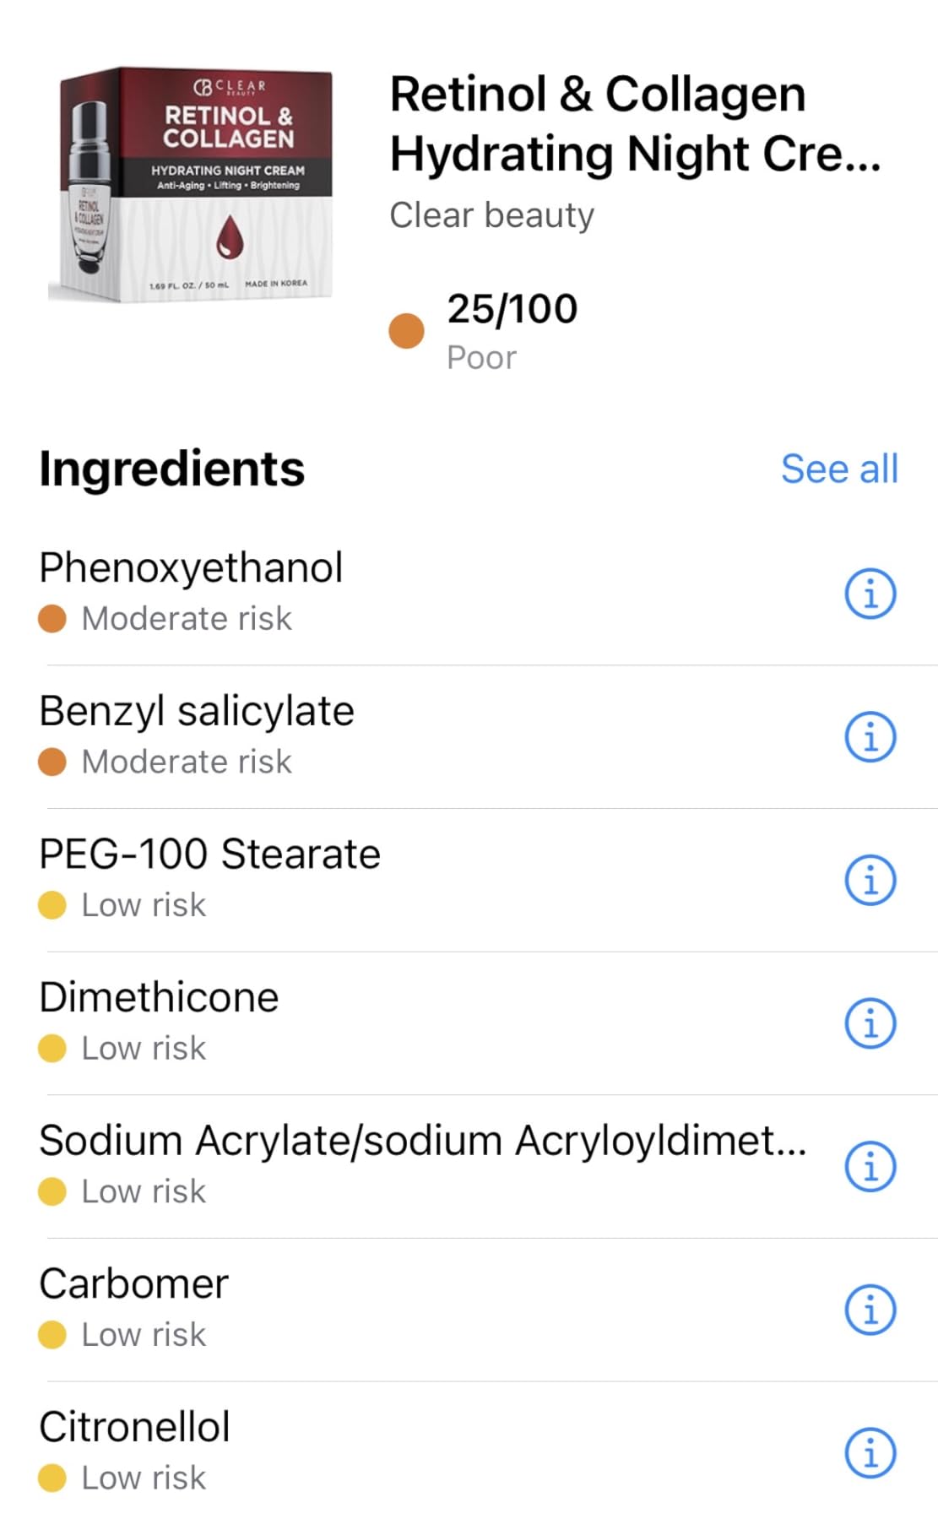Image resolution: width=938 pixels, height=1519 pixels.
Task: Open Citronellol info icon
Action: pos(870,1453)
